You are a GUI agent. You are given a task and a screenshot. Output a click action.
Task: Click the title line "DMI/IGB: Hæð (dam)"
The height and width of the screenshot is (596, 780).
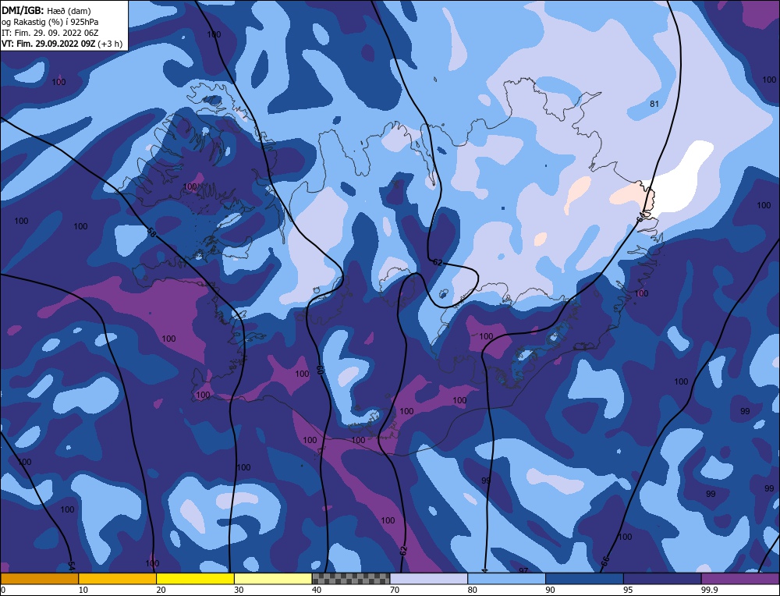[46, 10]
